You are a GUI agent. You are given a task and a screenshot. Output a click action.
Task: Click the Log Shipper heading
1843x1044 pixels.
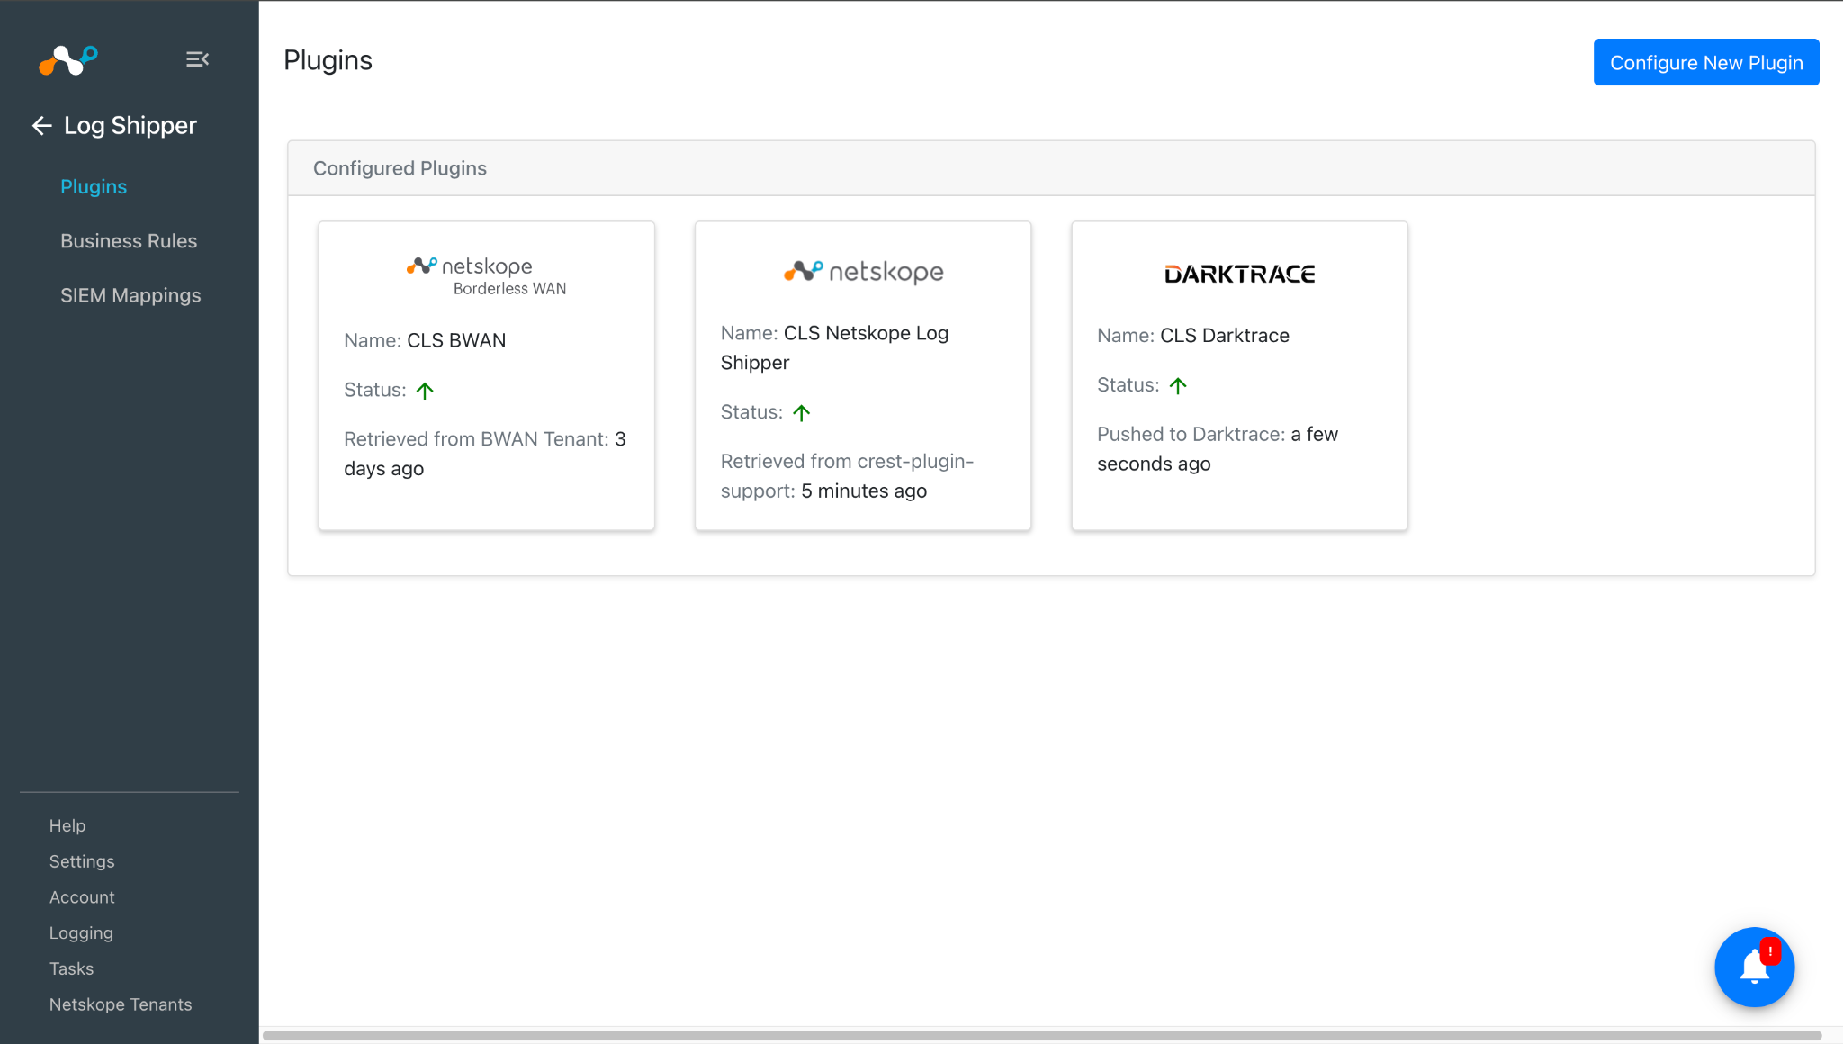(130, 126)
